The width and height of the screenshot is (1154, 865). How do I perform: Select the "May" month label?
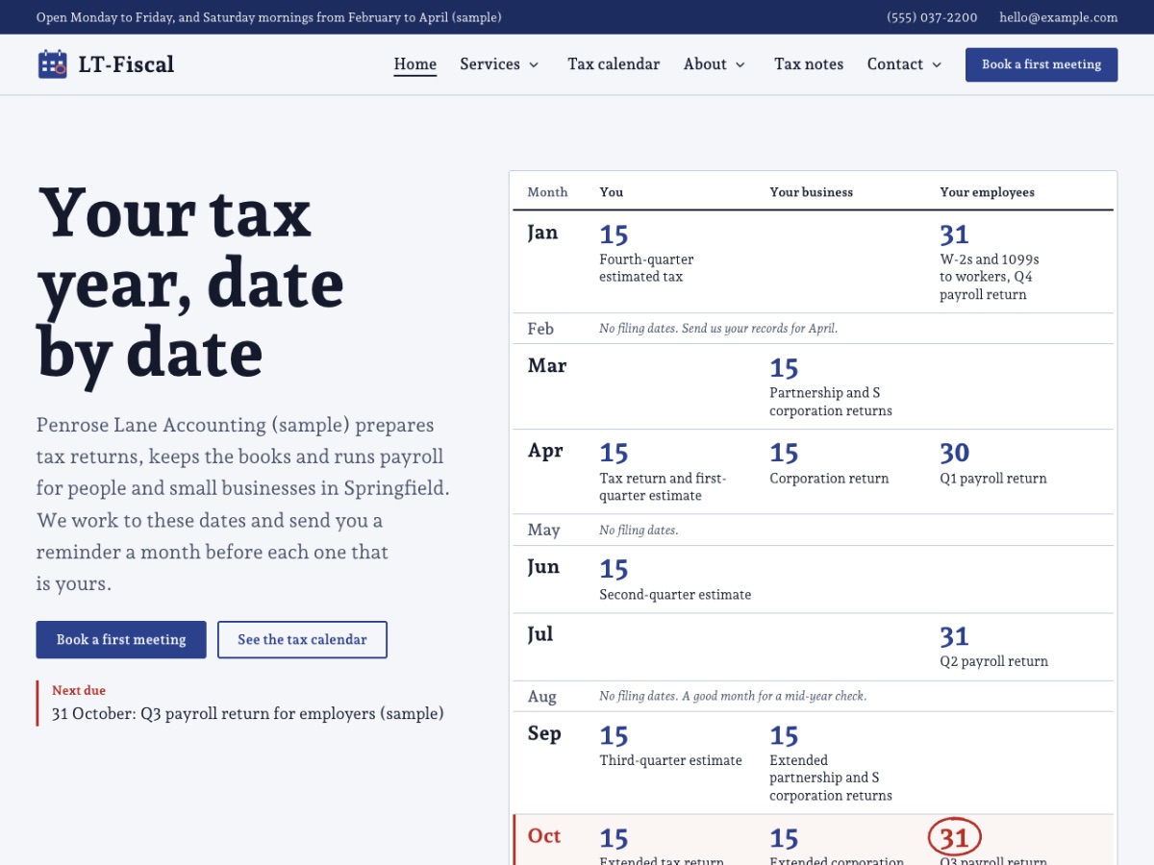point(543,531)
